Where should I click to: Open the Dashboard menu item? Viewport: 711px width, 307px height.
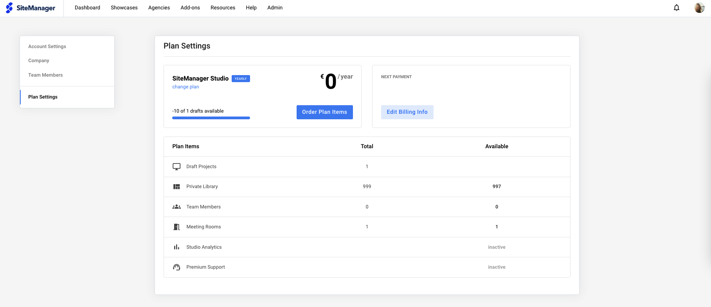pyautogui.click(x=87, y=8)
